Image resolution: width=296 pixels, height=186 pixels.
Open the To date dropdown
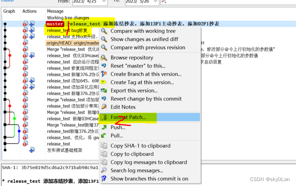point(155,2)
